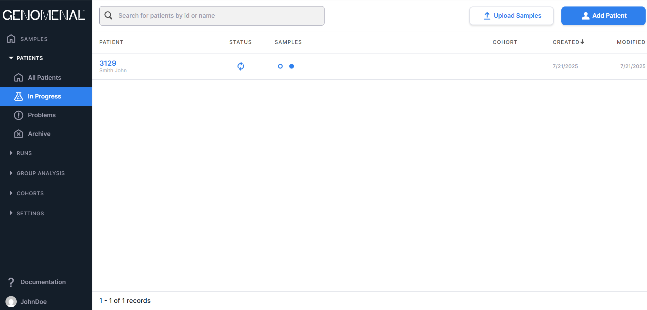647x310 pixels.
Task: Click the filled circle sample indicator
Action: [291, 66]
